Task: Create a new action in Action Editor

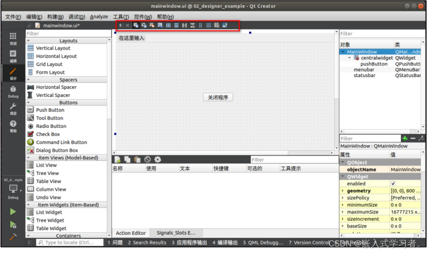Action: point(117,160)
